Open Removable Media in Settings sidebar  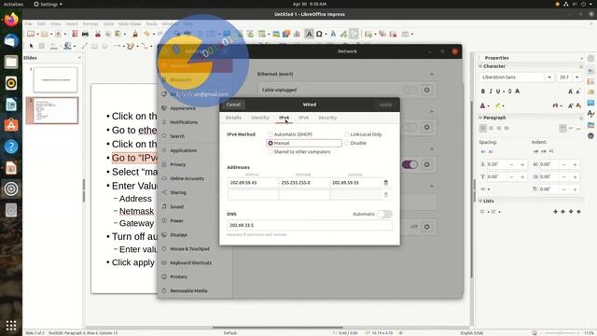tap(188, 291)
